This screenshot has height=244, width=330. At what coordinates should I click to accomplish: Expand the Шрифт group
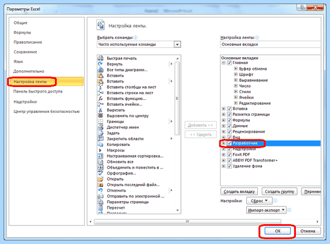[x=236, y=74]
